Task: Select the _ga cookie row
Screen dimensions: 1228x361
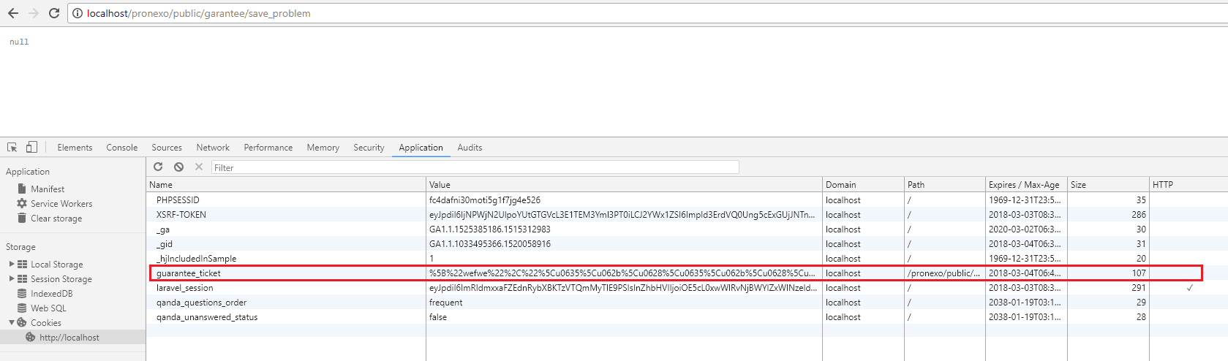Action: [688, 229]
